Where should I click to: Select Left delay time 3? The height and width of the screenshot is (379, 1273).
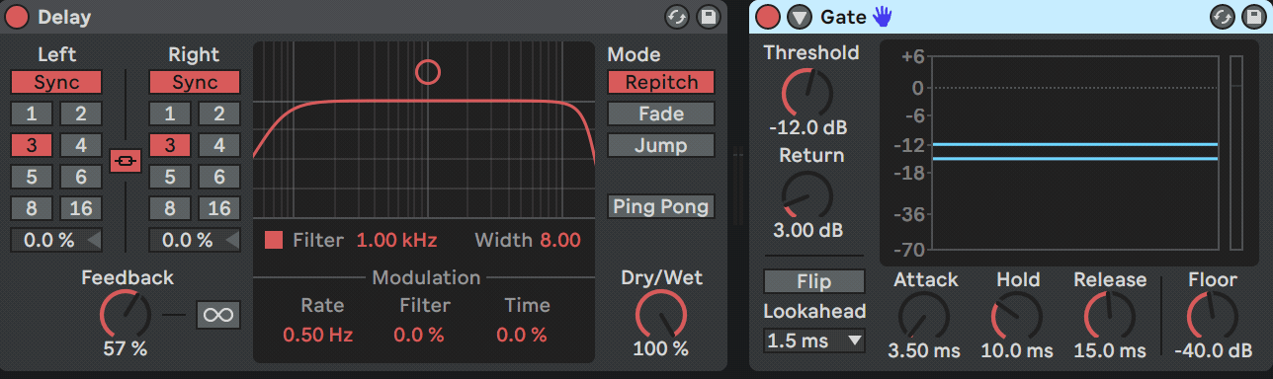pyautogui.click(x=33, y=145)
